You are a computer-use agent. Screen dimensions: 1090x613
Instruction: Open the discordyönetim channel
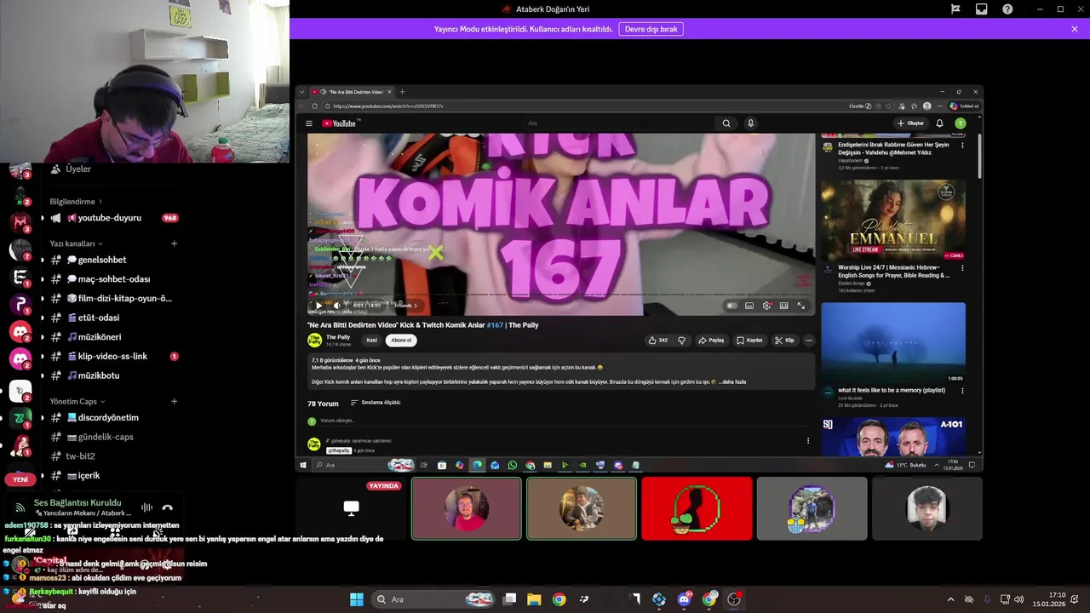tap(113, 418)
